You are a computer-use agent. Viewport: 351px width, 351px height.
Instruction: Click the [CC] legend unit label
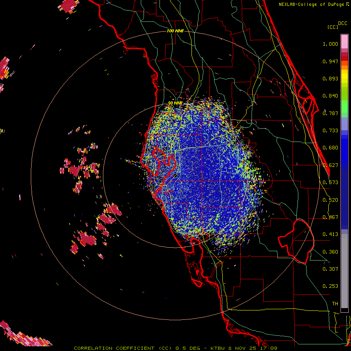333,27
